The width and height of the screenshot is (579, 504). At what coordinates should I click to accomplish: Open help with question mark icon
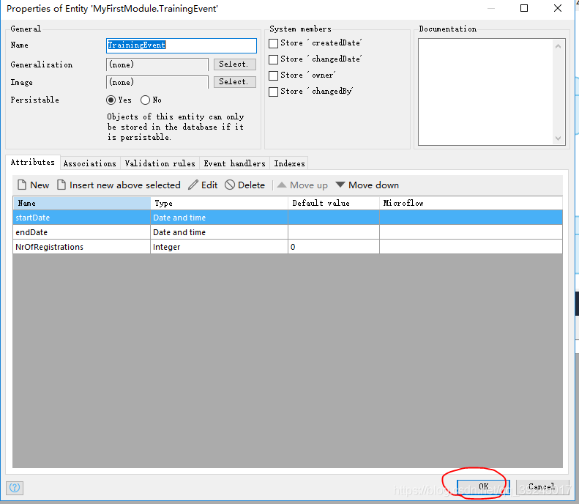14,487
